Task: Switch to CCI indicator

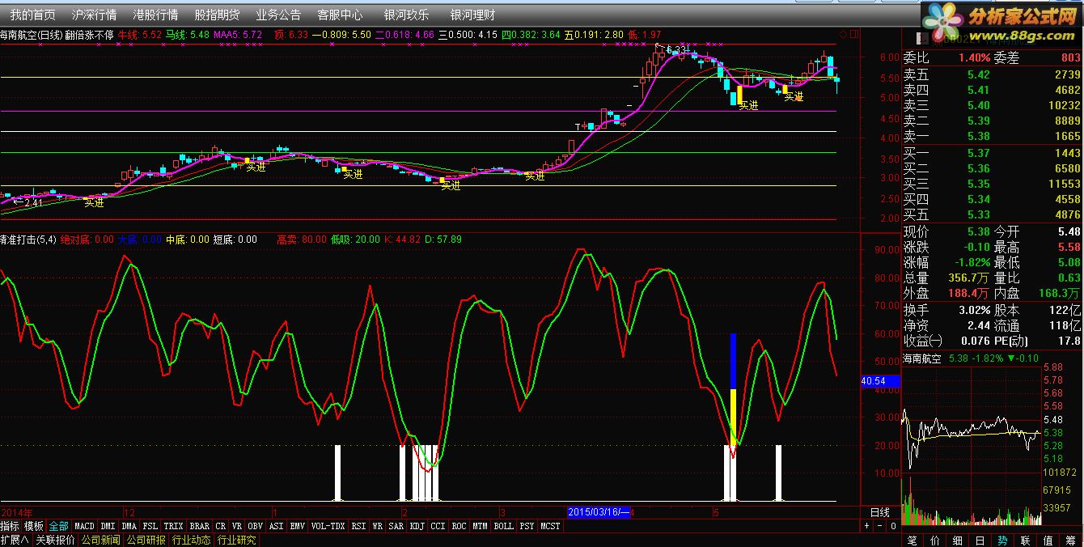Action: 438,526
